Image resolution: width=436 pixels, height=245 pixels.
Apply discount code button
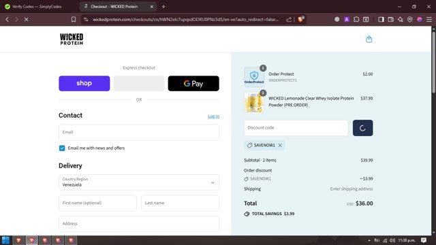362,128
